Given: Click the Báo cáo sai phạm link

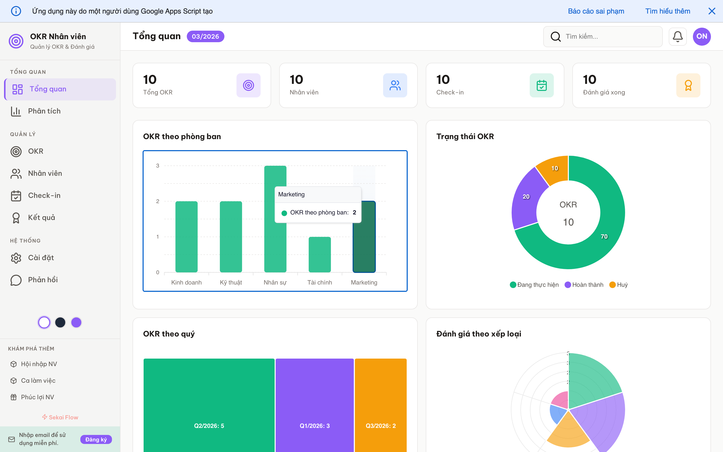Looking at the screenshot, I should point(596,11).
